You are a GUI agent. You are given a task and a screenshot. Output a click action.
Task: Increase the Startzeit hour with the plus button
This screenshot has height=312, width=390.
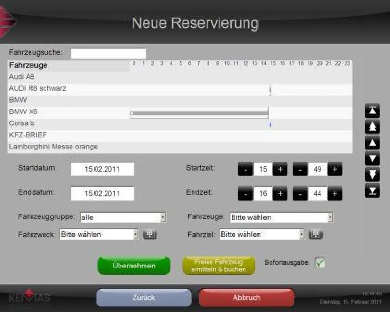pyautogui.click(x=280, y=169)
